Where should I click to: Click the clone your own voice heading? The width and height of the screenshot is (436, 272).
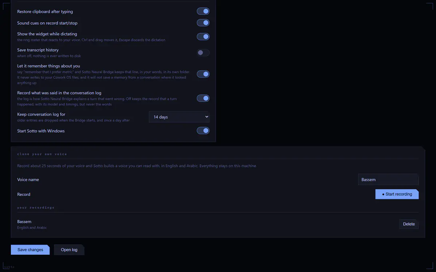click(x=42, y=154)
